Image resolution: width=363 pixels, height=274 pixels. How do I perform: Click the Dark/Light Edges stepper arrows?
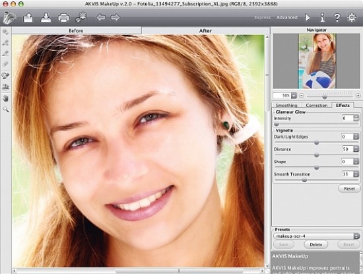pos(356,137)
